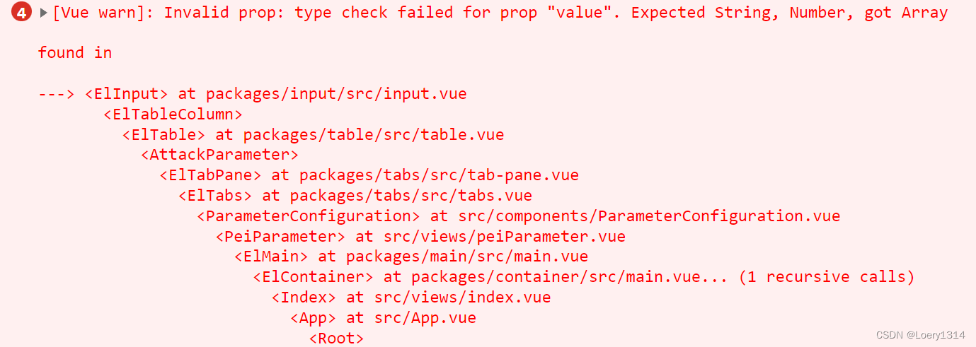
Task: Select the ElTableColumn trace entry
Action: (x=173, y=114)
